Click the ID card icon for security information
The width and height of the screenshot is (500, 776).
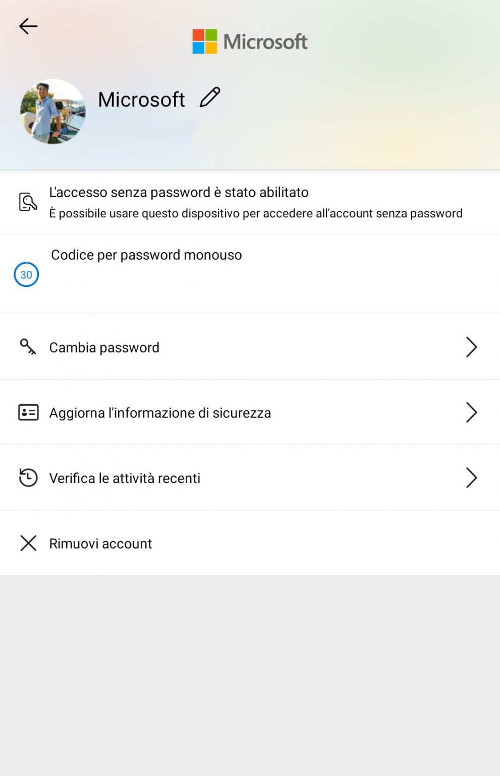[x=28, y=412]
